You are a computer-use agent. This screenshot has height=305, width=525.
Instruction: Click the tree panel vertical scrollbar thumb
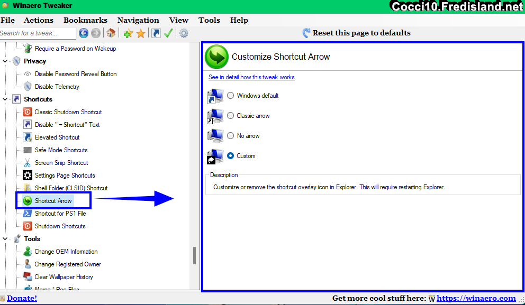[x=194, y=255]
